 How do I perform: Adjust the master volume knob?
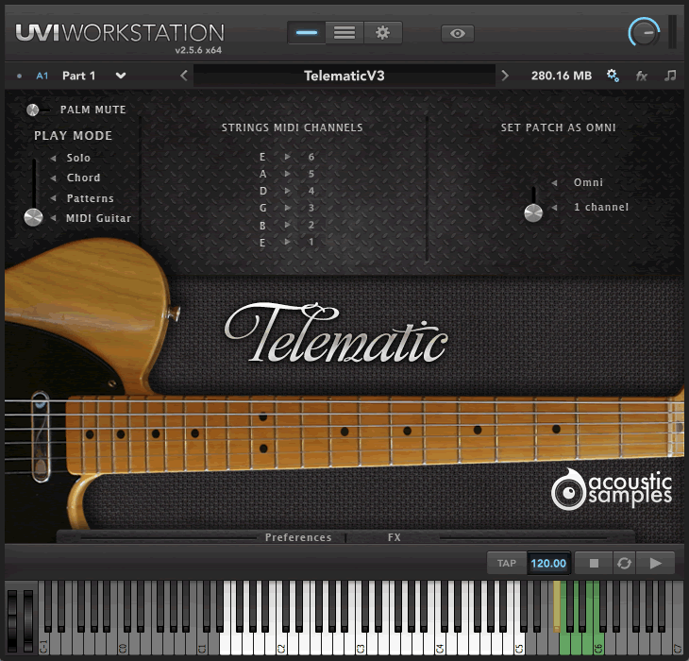pyautogui.click(x=644, y=32)
